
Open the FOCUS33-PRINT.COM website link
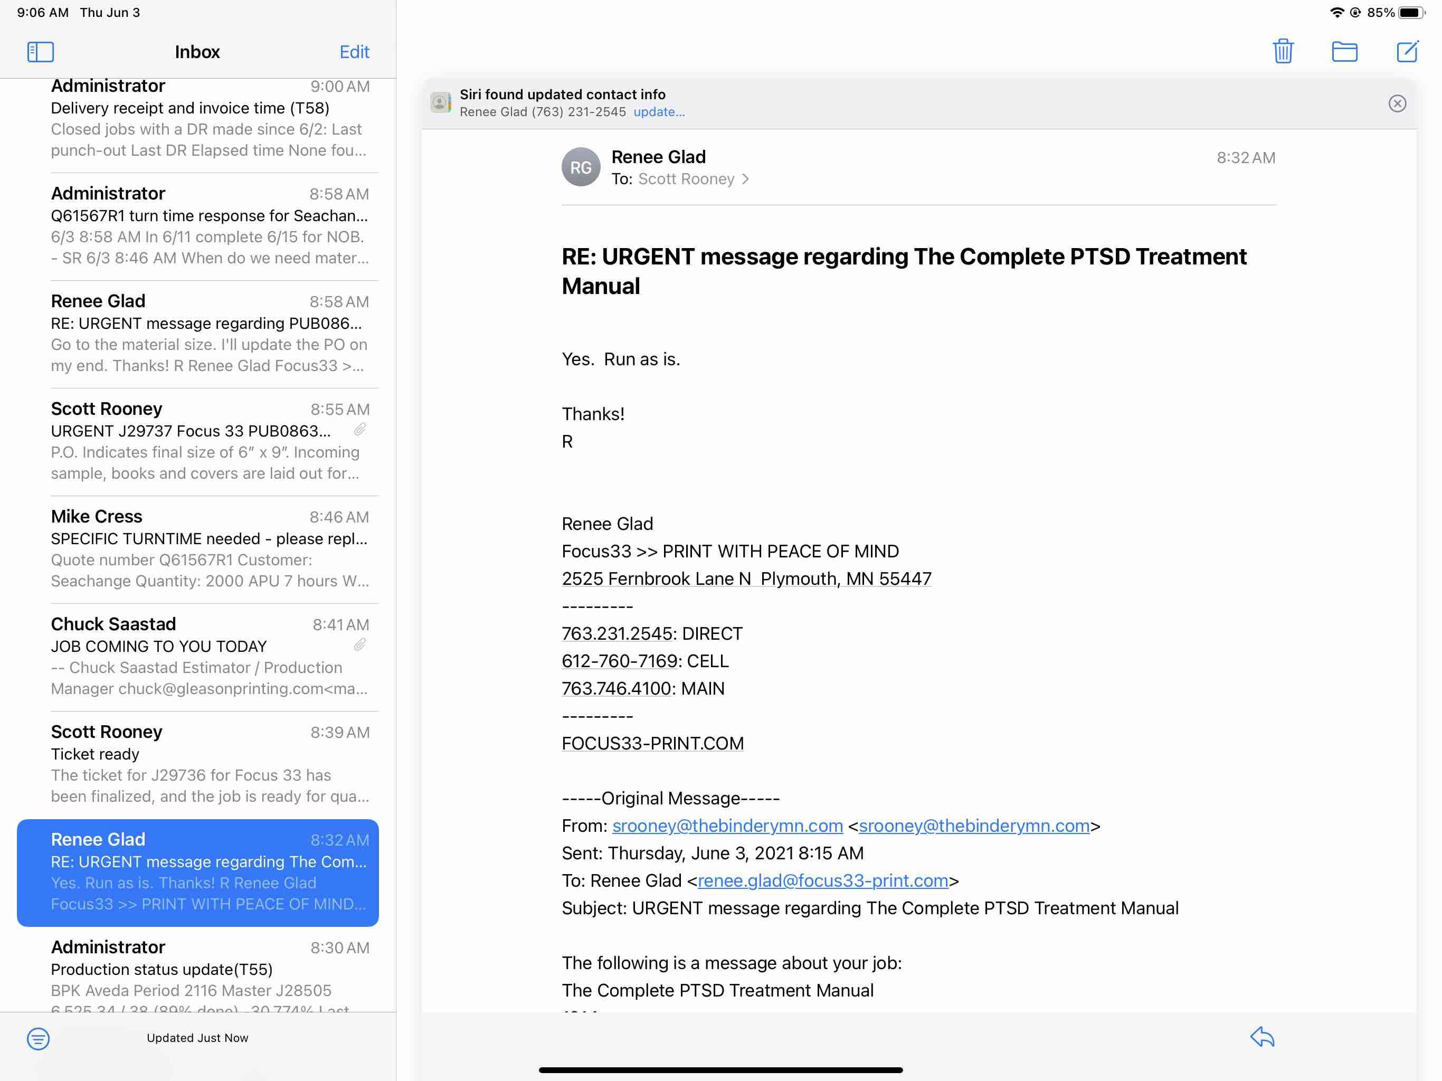[652, 743]
